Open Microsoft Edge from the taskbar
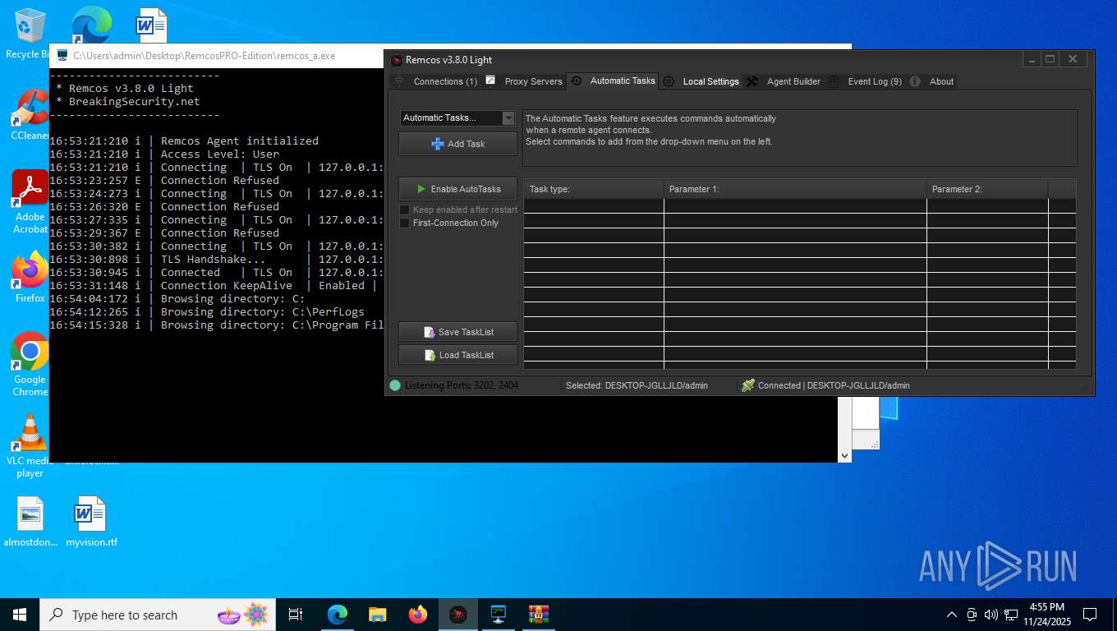 tap(338, 615)
